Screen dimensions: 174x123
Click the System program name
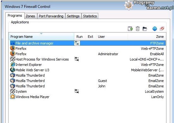21,91
